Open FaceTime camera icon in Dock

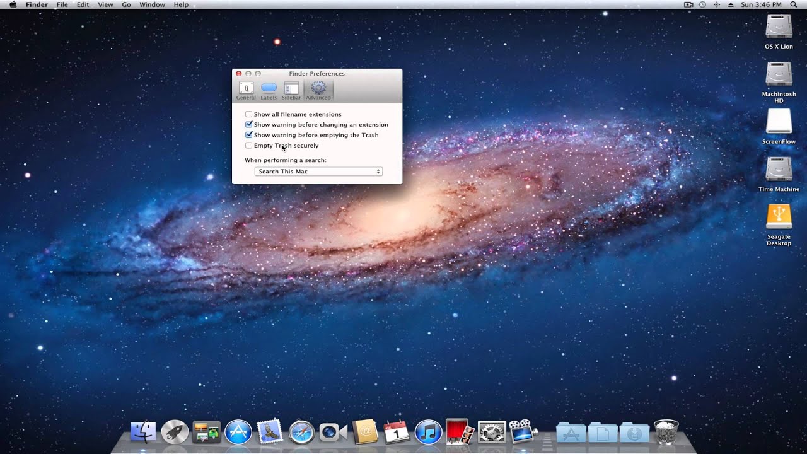click(333, 432)
